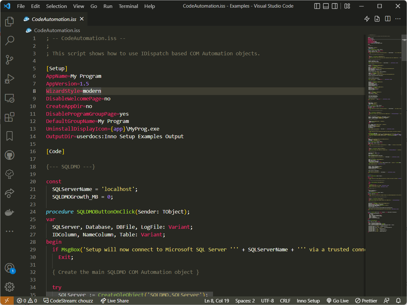Open the Remote Explorer view
Screen dimensions: 407x305
point(10,98)
